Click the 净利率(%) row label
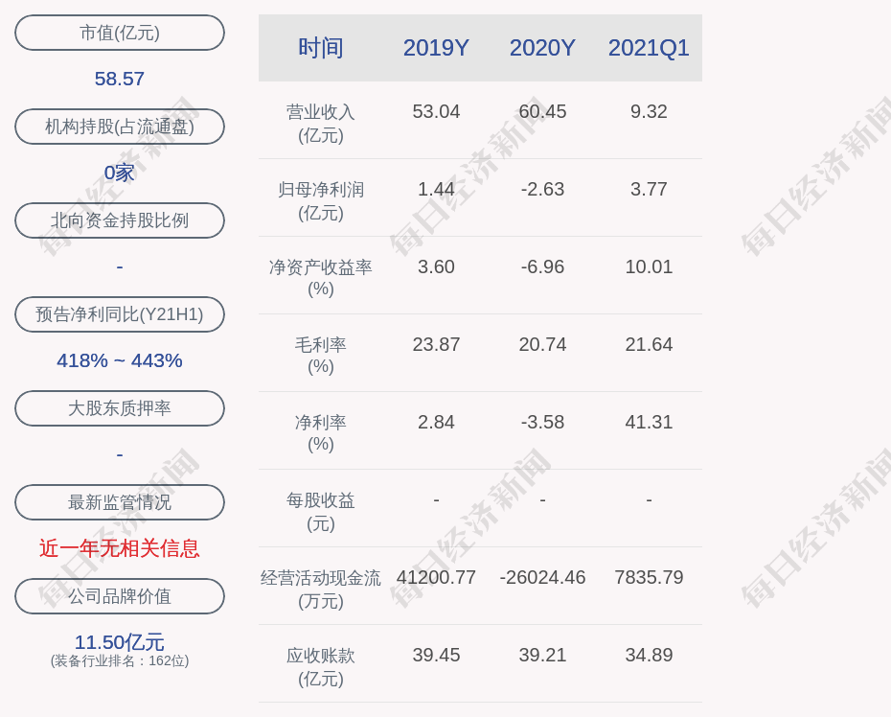This screenshot has width=891, height=717. pyautogui.click(x=321, y=433)
